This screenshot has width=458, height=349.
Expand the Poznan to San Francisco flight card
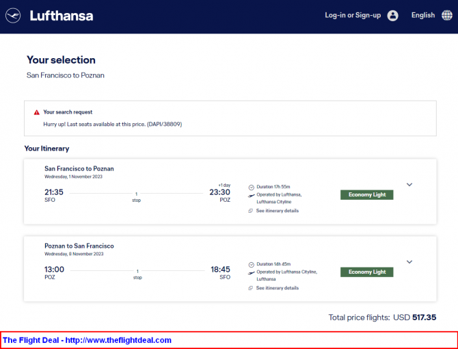[409, 261]
